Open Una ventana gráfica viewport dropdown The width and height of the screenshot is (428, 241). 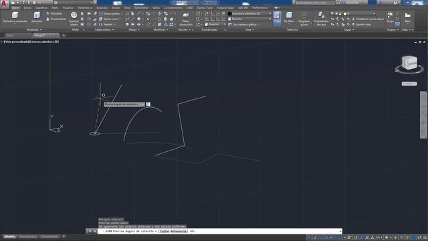243,24
